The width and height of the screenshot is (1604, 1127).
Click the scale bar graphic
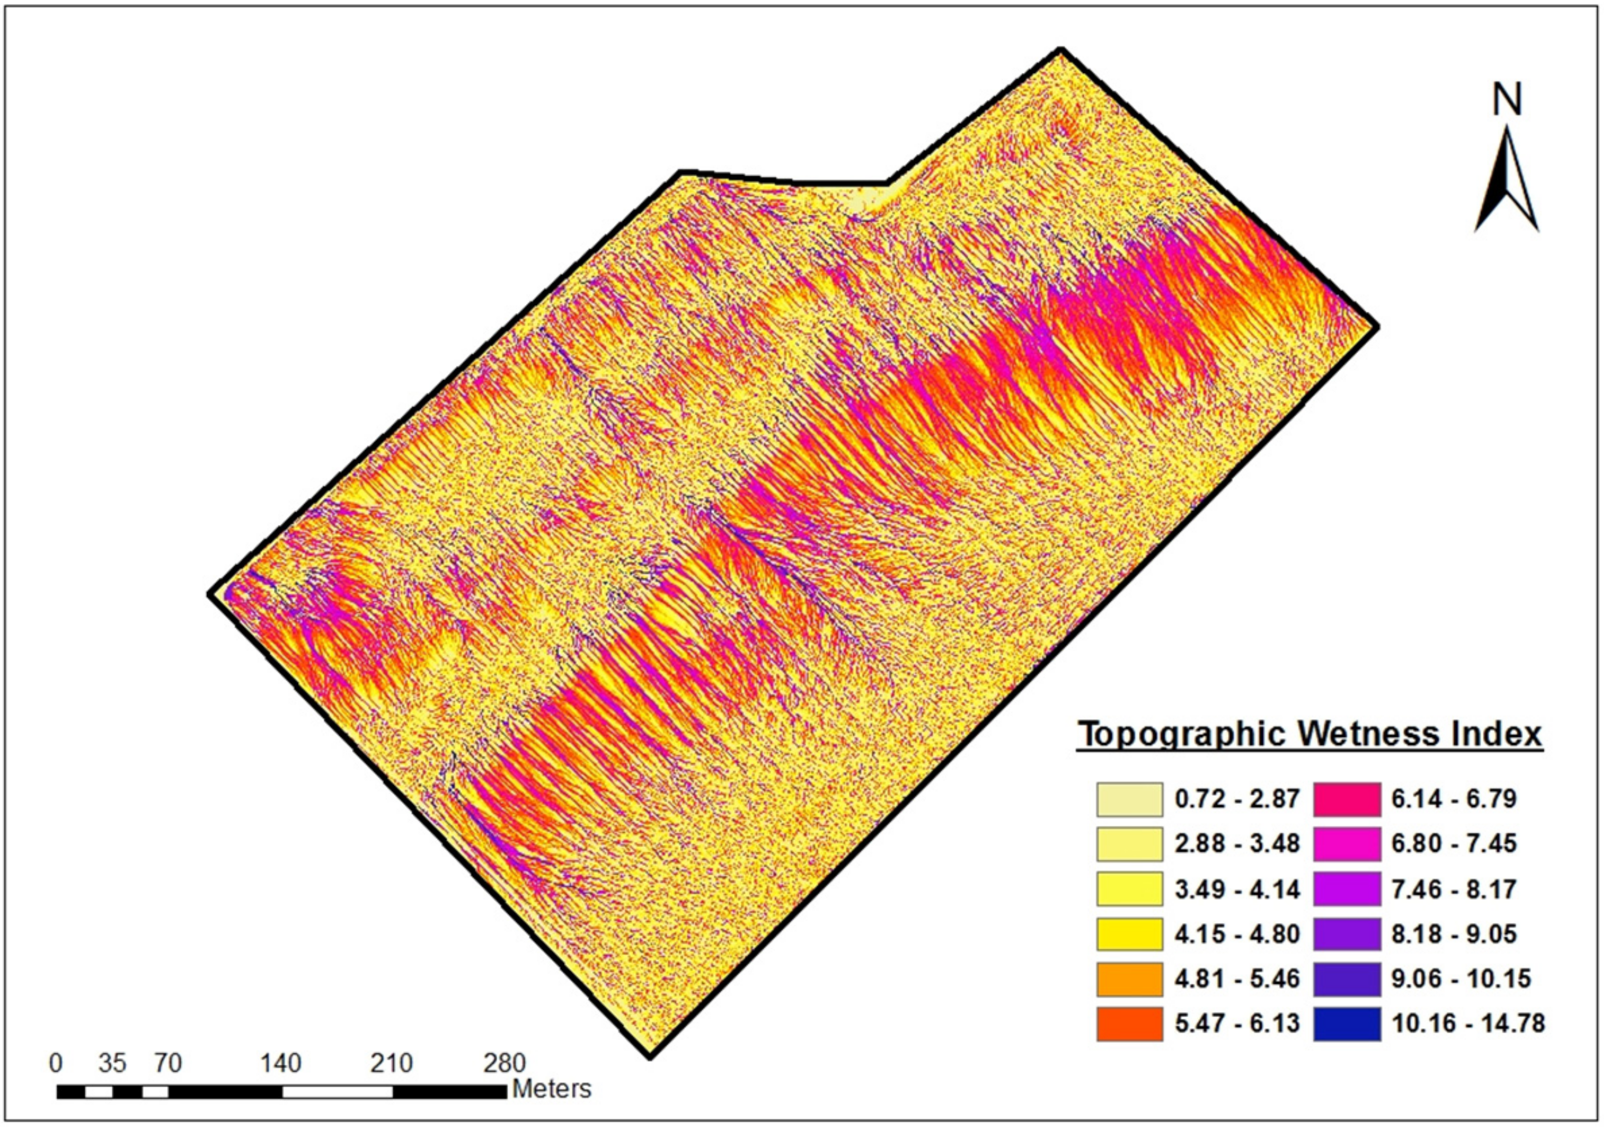click(x=281, y=1092)
